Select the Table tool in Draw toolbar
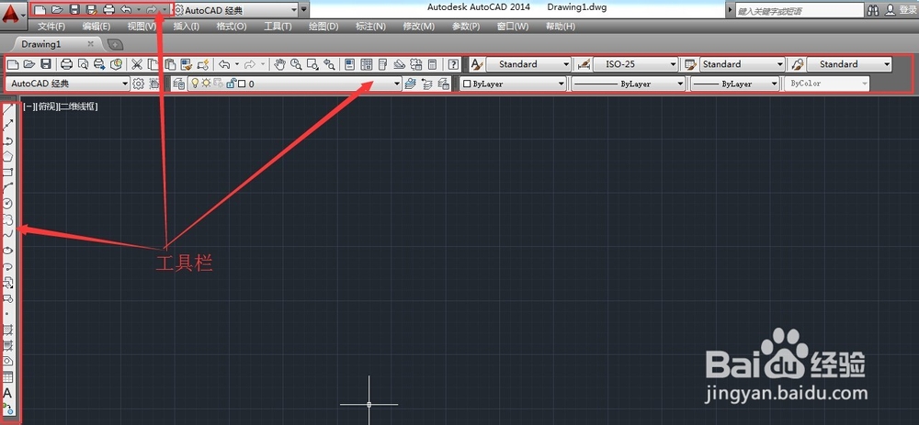Viewport: 919px width, 425px height. (7, 377)
